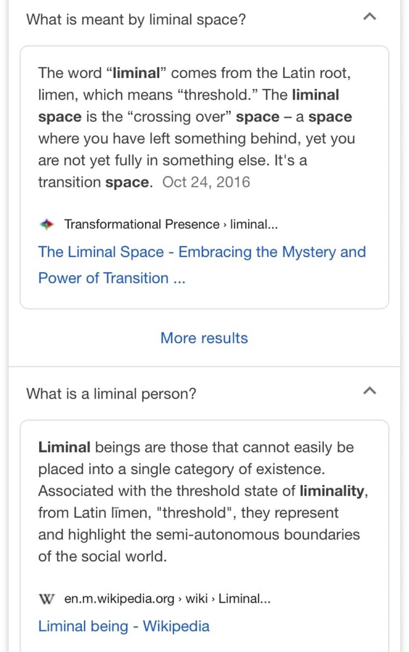Screen dimensions: 409x652
Task: Click 'More results'
Action: [x=204, y=338]
